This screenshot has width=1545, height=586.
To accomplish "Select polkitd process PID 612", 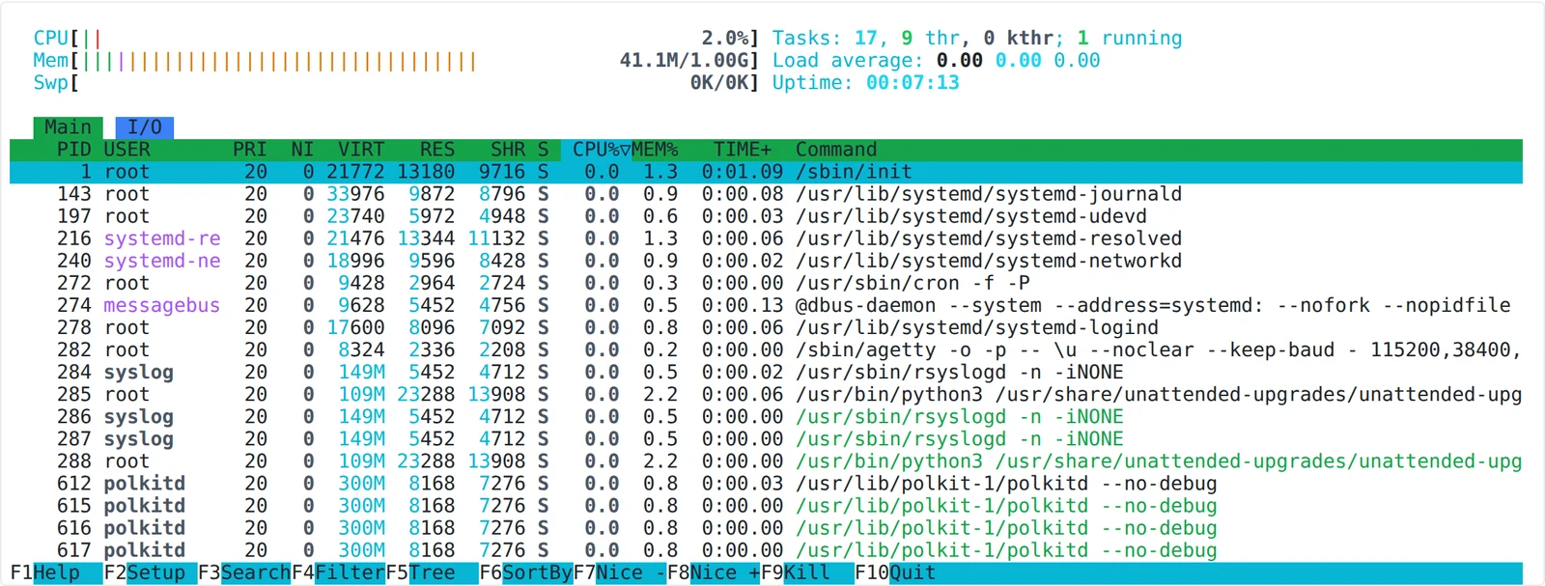I will pos(766,484).
